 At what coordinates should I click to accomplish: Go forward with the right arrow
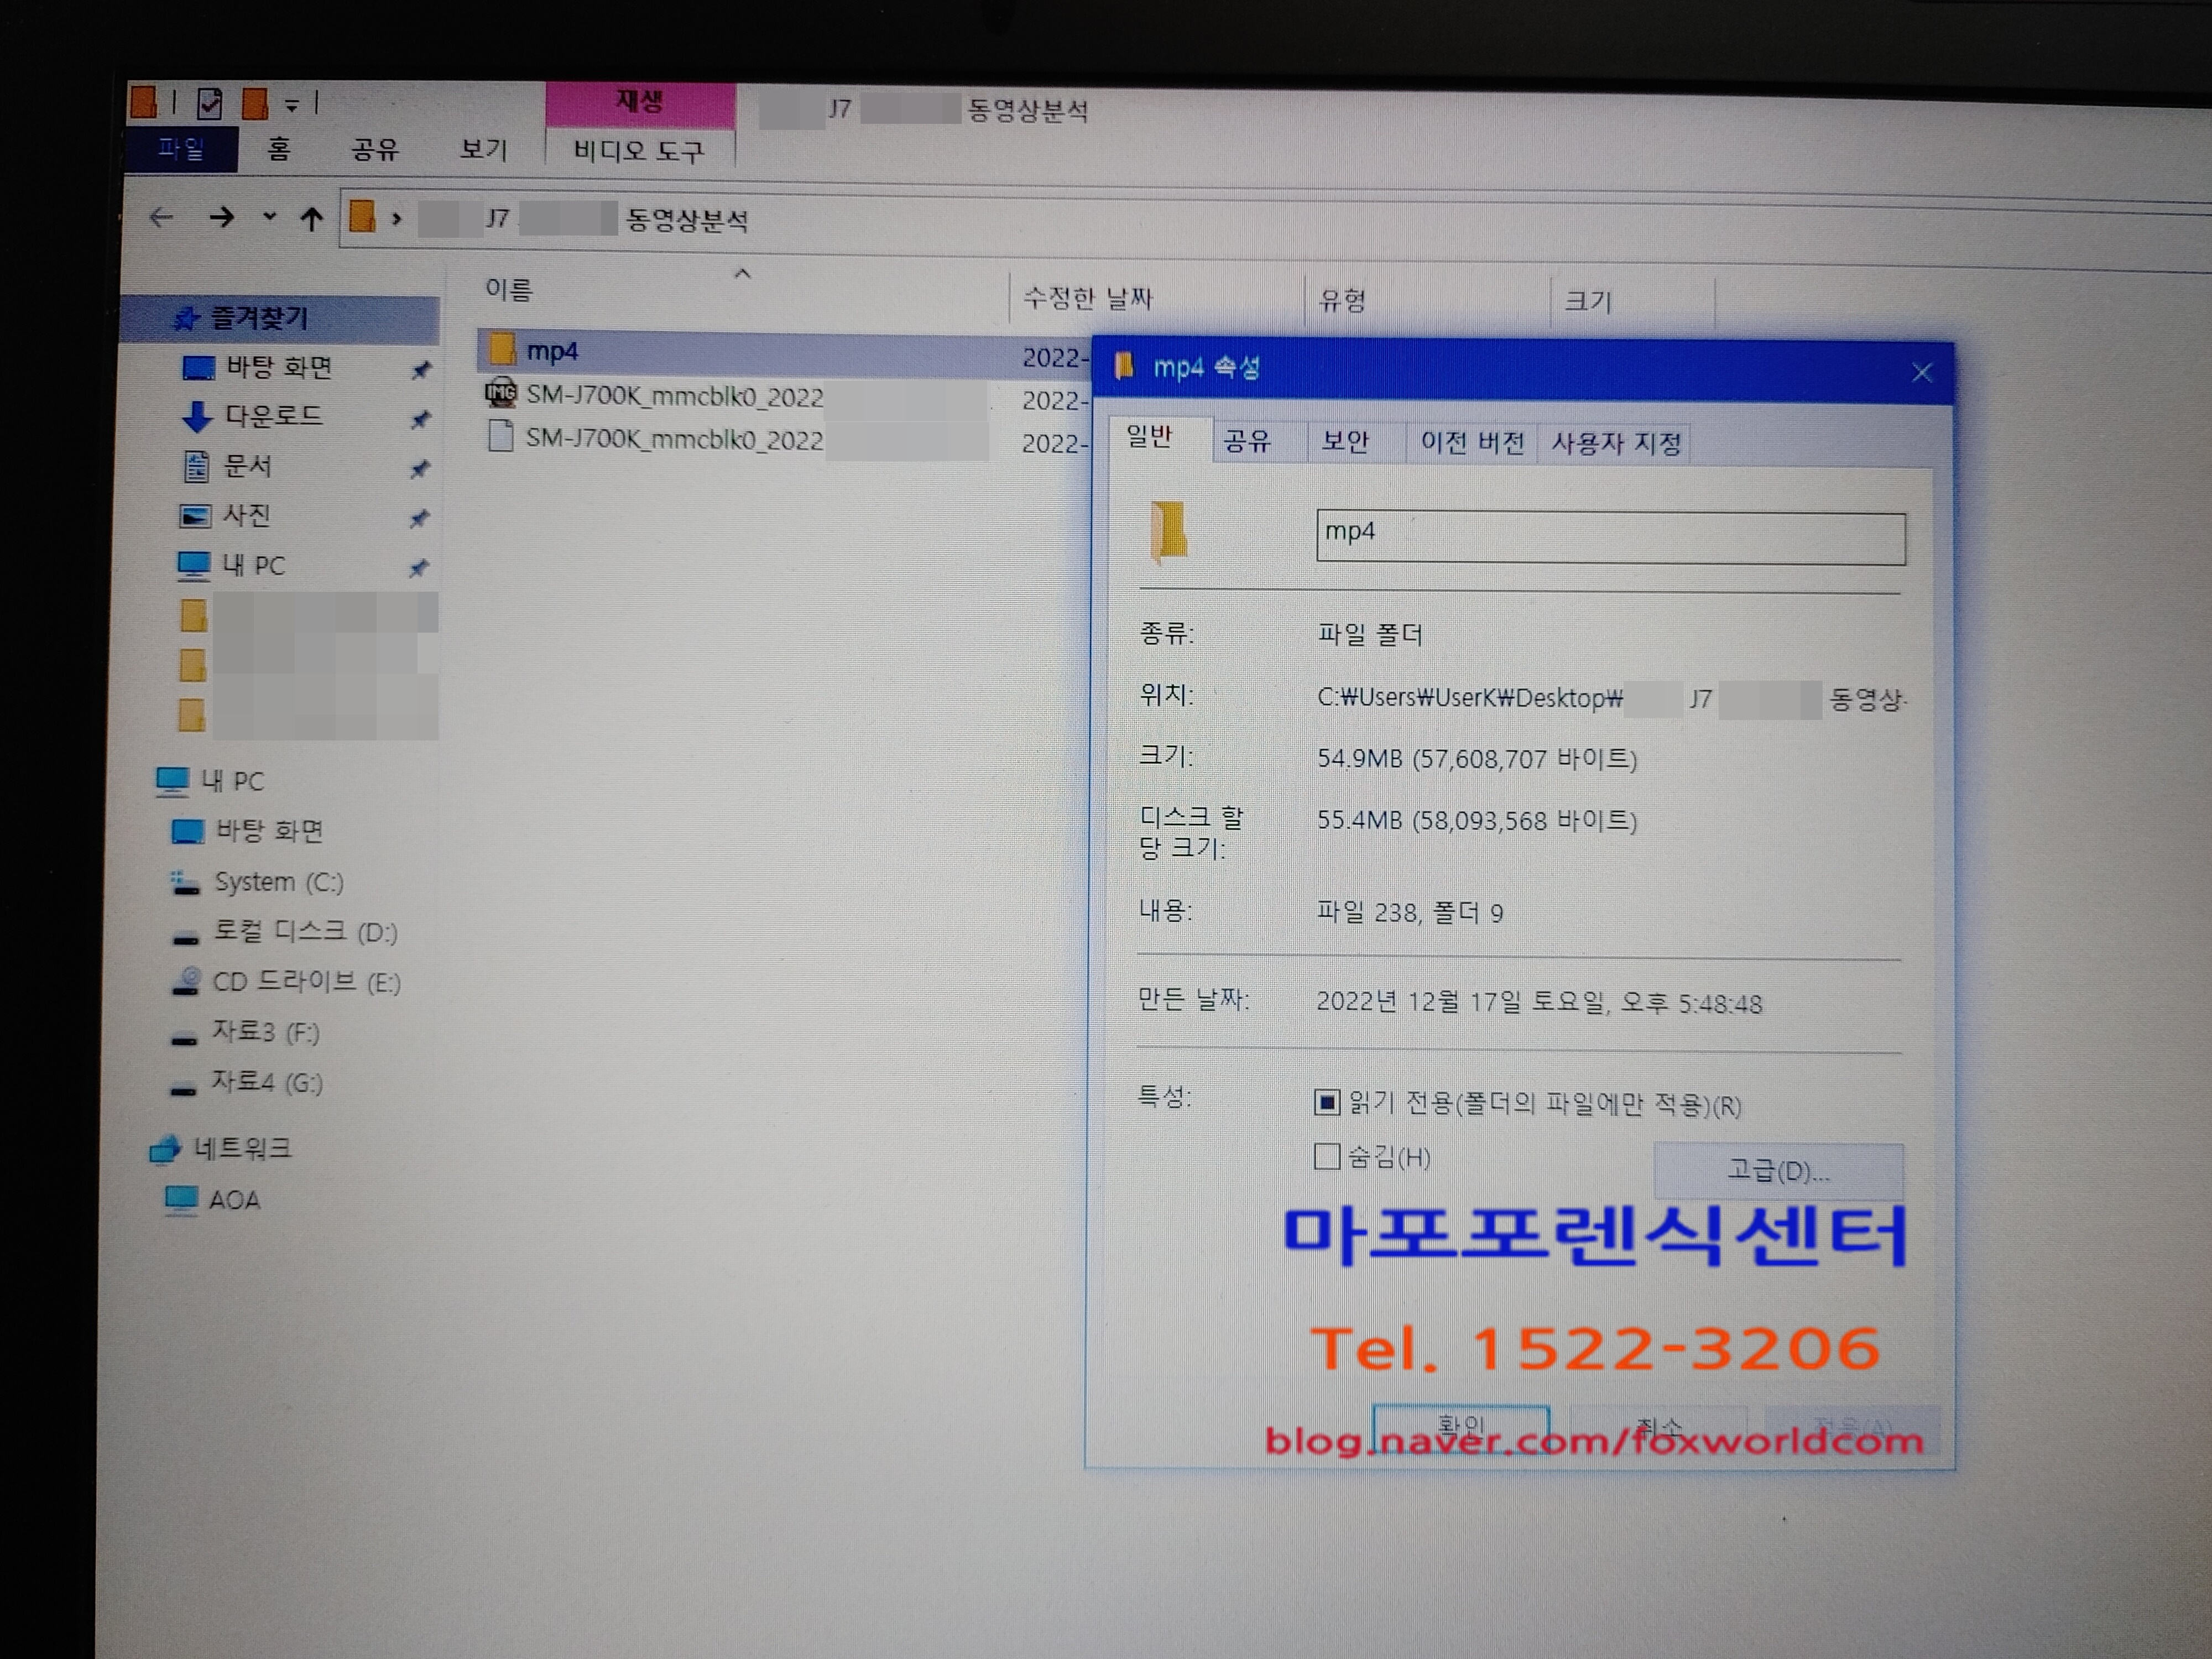[x=221, y=216]
